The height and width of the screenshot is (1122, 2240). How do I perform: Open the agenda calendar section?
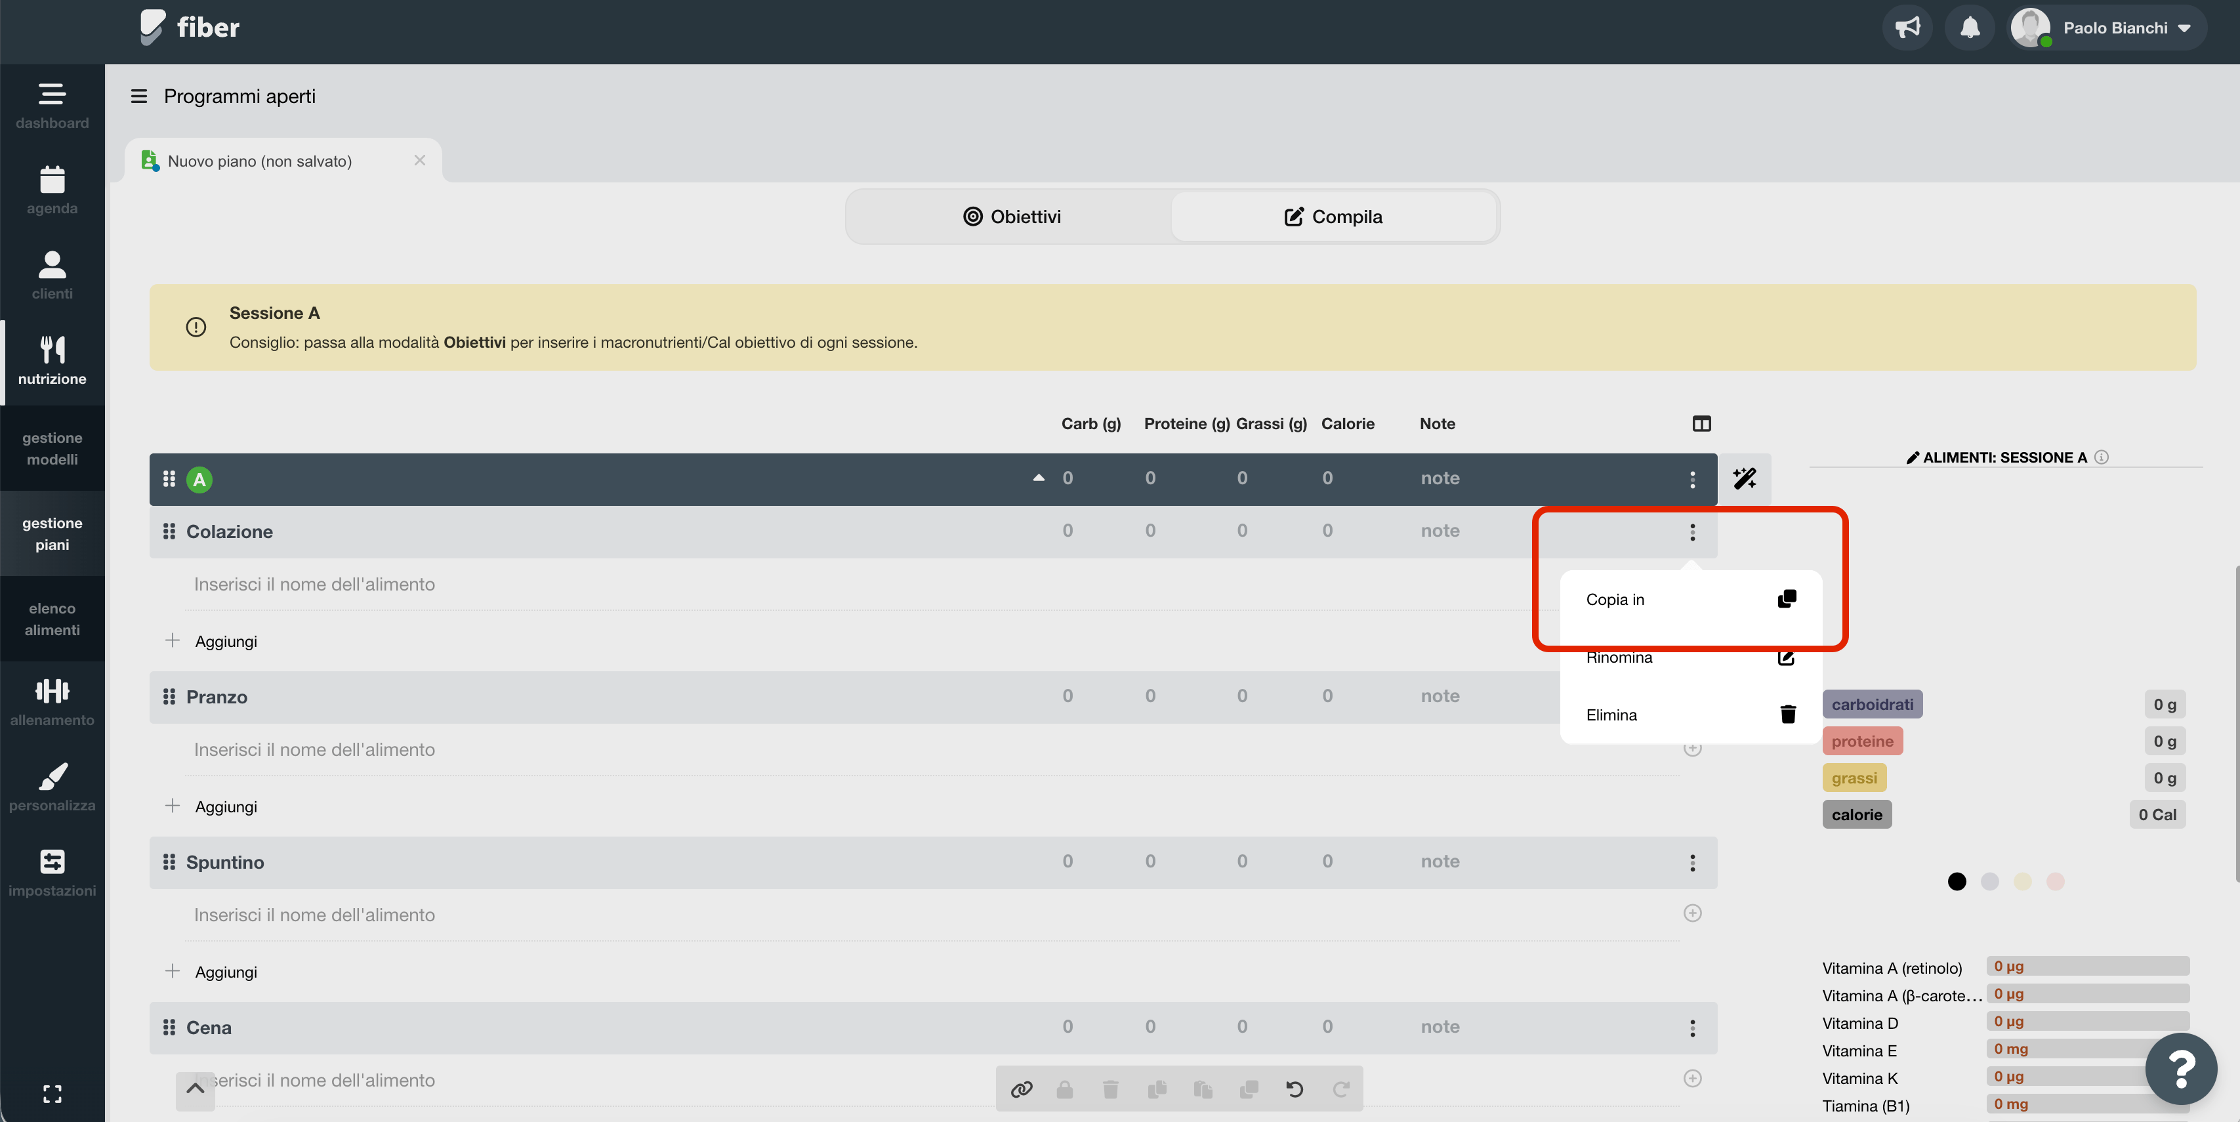52,192
